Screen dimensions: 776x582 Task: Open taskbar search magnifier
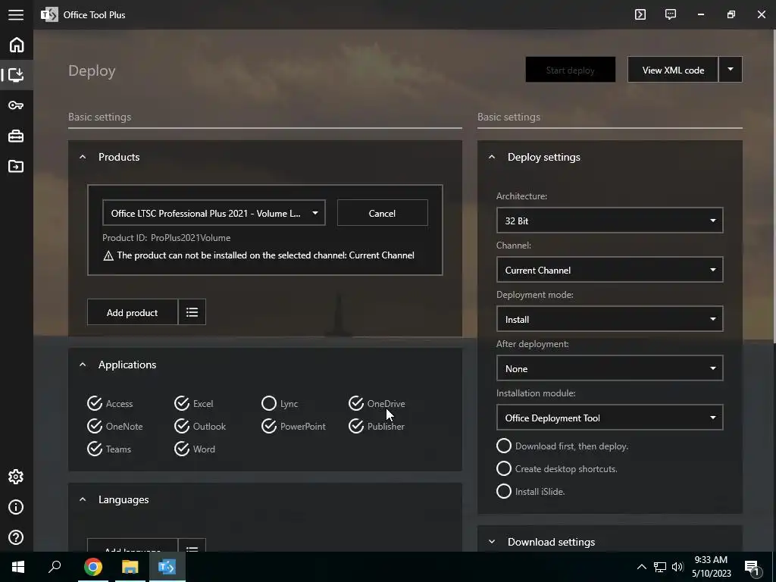pyautogui.click(x=55, y=567)
